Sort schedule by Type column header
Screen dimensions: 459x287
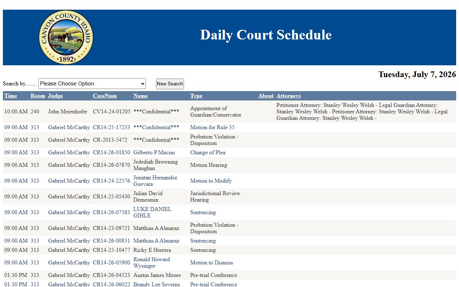196,96
